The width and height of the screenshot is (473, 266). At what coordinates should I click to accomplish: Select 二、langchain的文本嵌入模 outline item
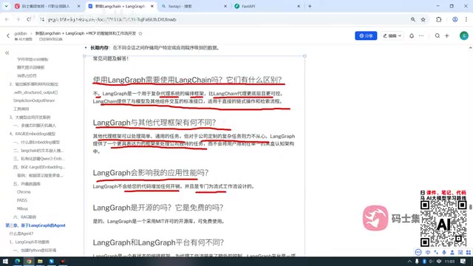click(38, 150)
